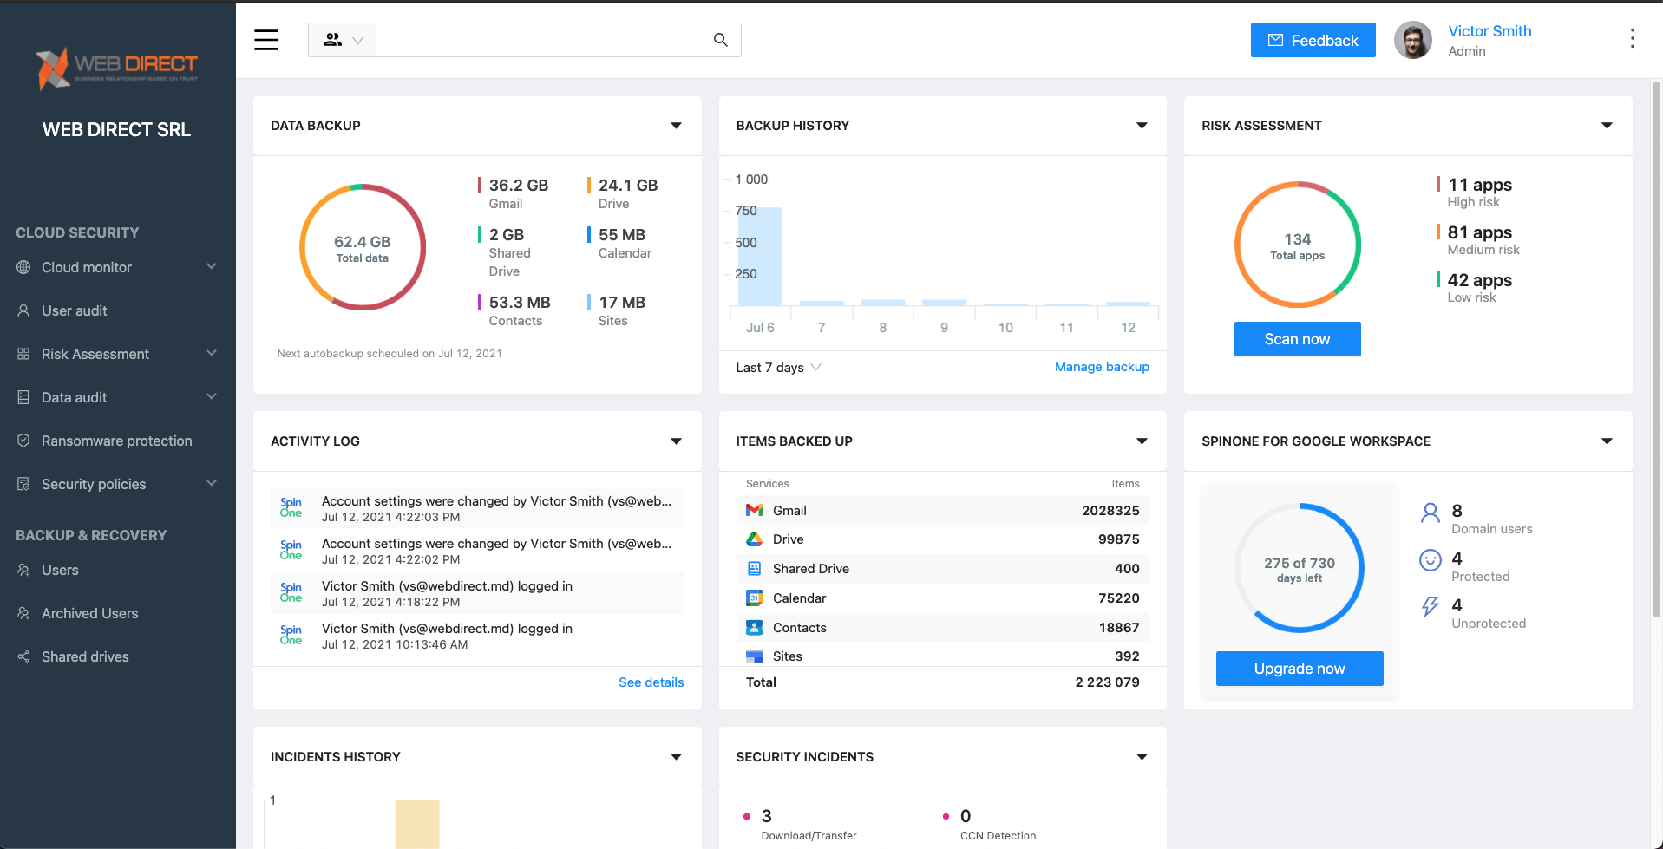Click the Google Drive service icon
This screenshot has width=1663, height=849.
point(754,539)
